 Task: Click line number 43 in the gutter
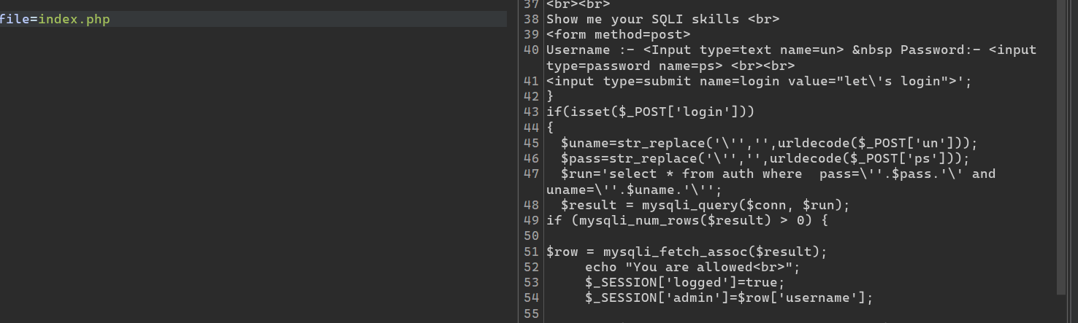click(531, 112)
